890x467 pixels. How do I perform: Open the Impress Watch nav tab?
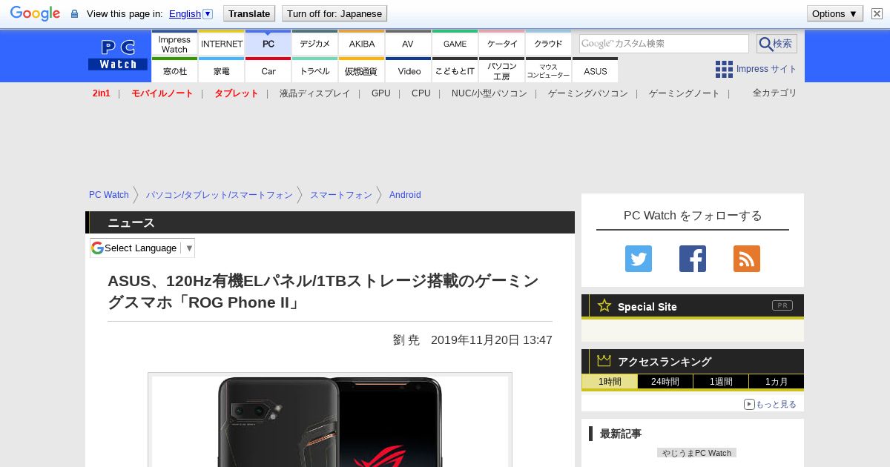pos(174,43)
